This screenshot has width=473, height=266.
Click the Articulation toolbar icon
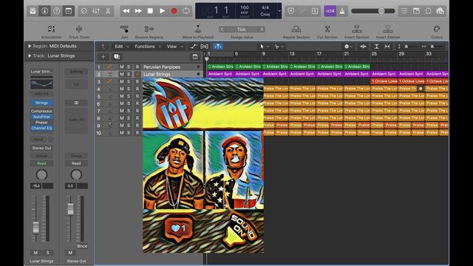[51, 30]
